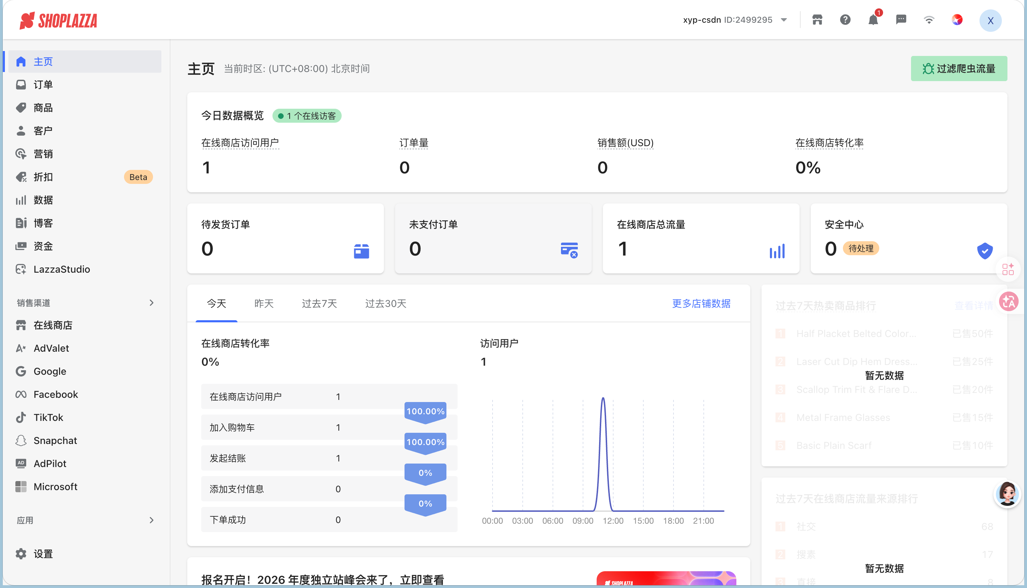
Task: Click the home icon beside 主页
Action: (x=21, y=62)
